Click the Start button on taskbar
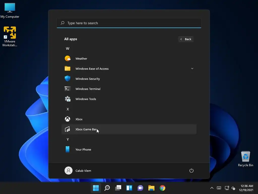This screenshot has width=258, height=194. point(96,188)
